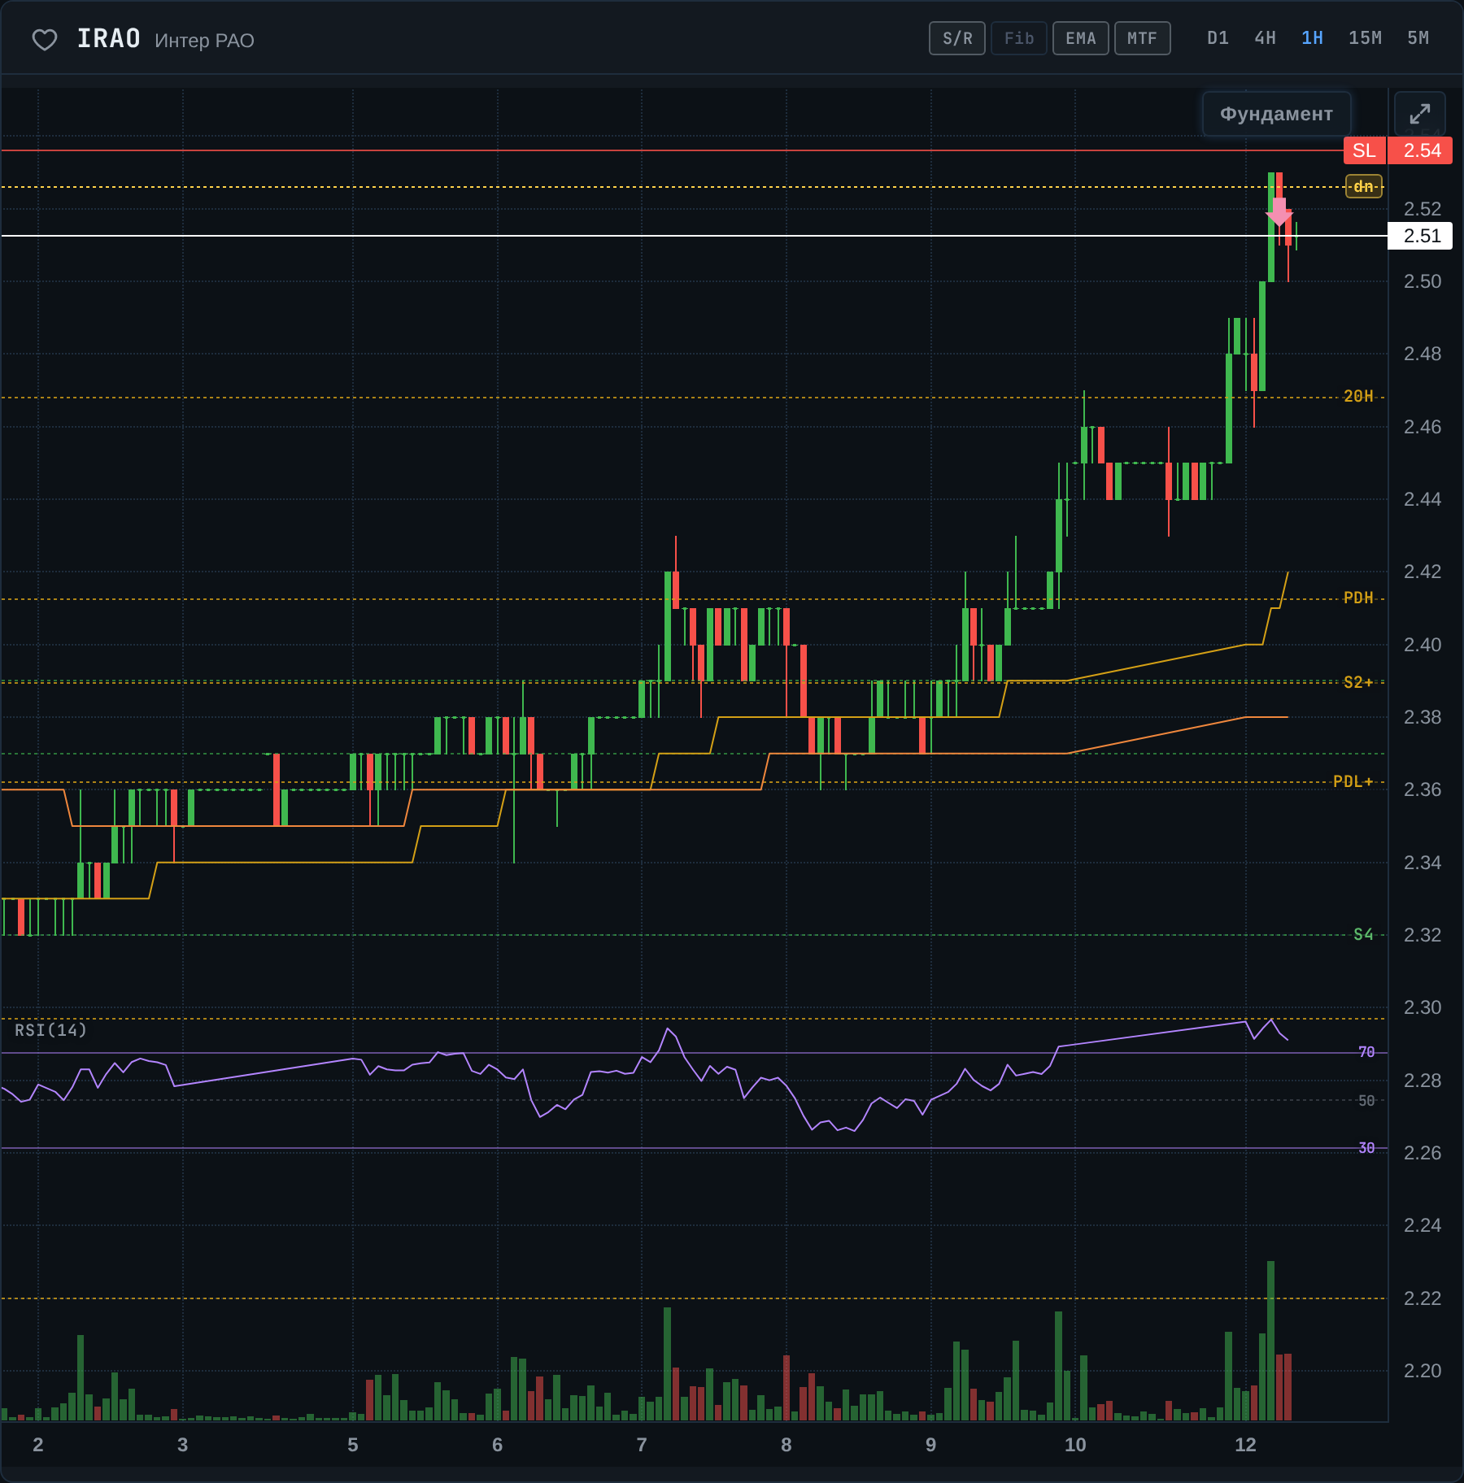Add IRAO to favorites with heart icon
The image size is (1464, 1483).
point(45,39)
